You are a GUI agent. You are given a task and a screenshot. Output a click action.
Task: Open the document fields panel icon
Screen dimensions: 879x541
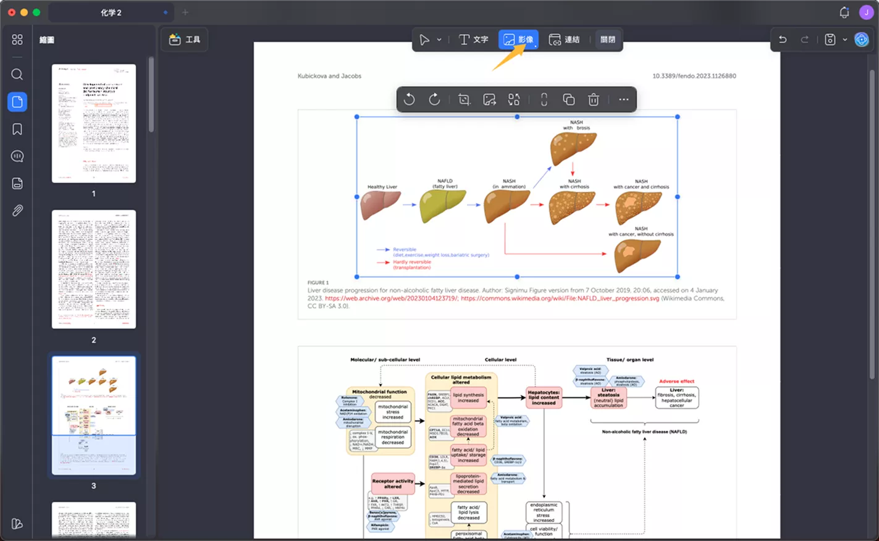tap(17, 183)
